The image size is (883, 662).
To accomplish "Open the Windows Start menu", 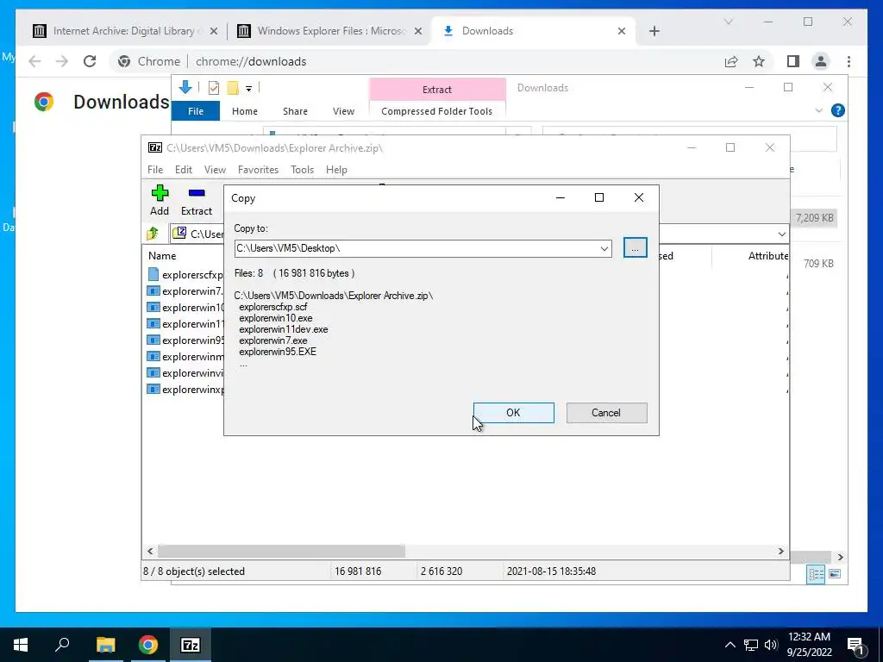I will point(21,645).
